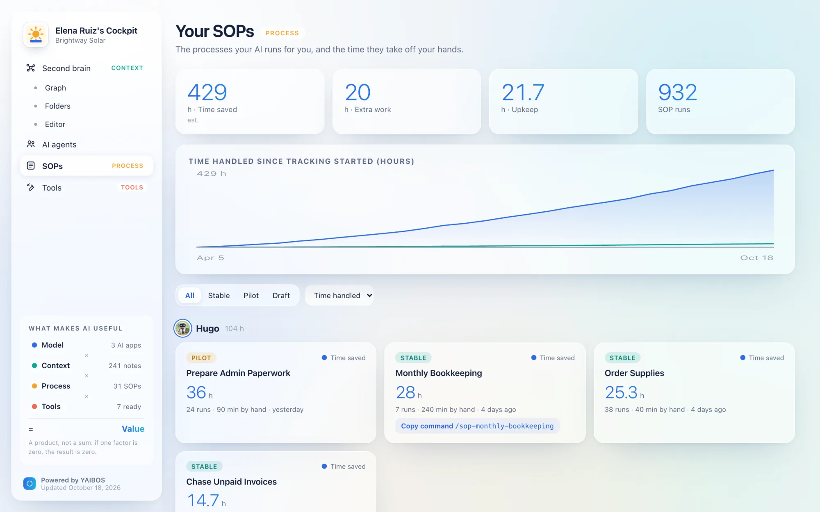This screenshot has width=820, height=512.
Task: Filter SOPs by Pilot
Action: click(251, 295)
